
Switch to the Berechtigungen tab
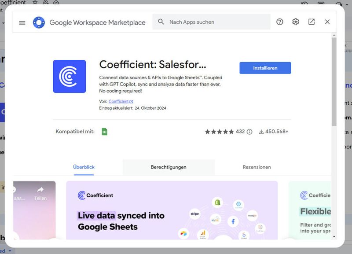point(169,167)
